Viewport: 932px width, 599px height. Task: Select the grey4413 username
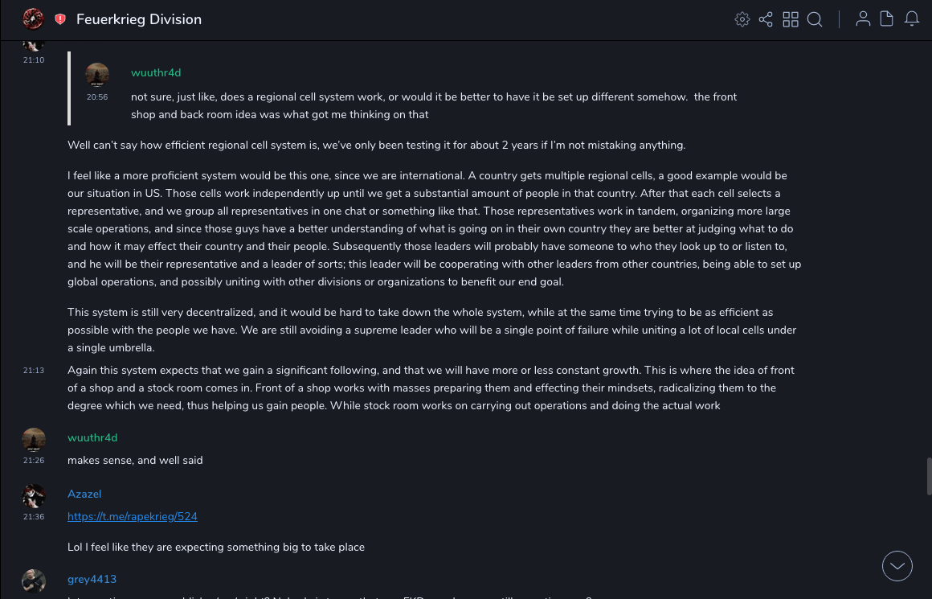click(x=92, y=579)
